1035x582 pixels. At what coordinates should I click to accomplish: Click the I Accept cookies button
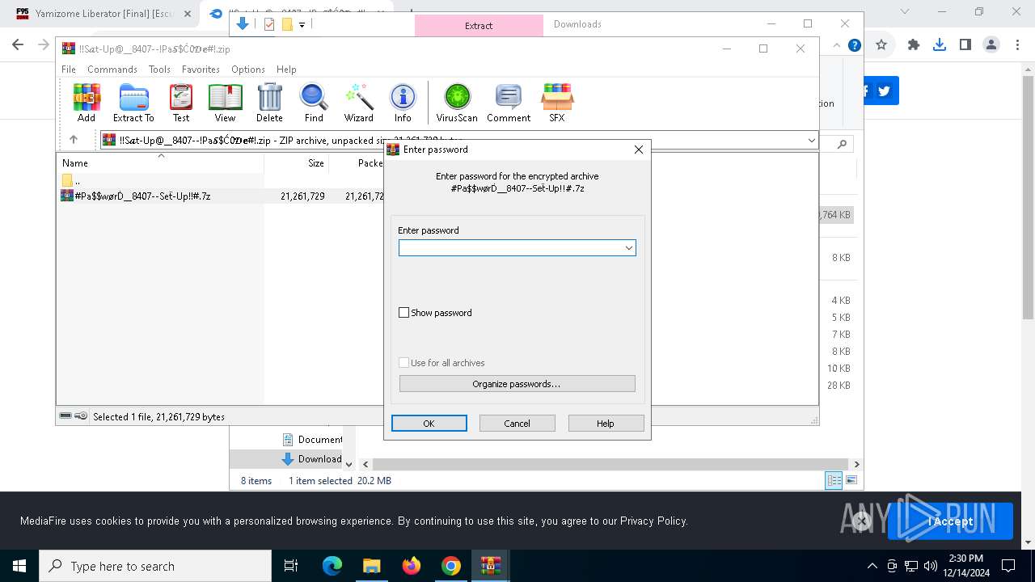(950, 521)
